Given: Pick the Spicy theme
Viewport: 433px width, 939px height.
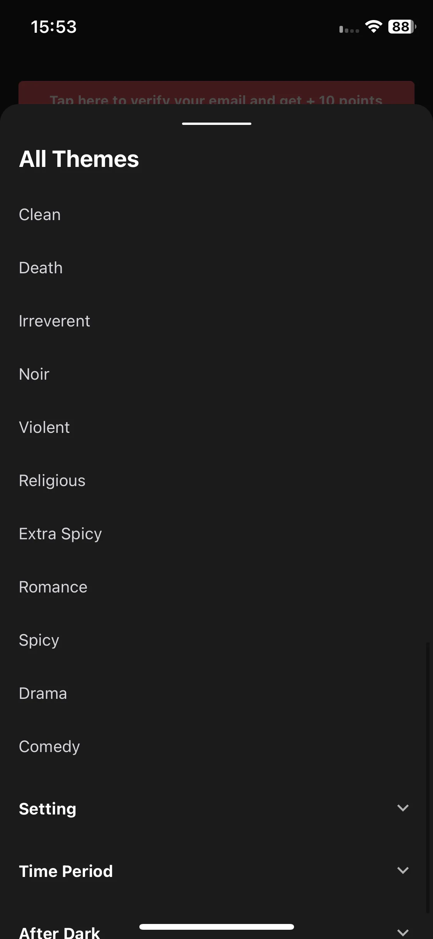Looking at the screenshot, I should click(39, 641).
